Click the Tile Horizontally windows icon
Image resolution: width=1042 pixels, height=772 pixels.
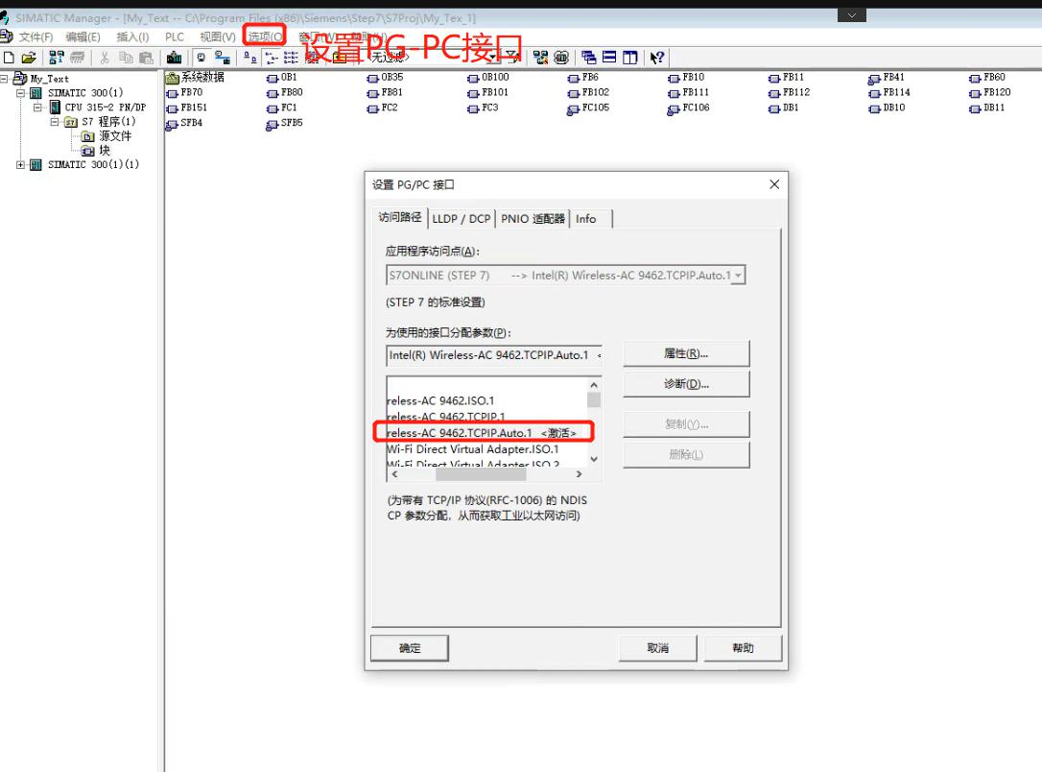click(609, 58)
